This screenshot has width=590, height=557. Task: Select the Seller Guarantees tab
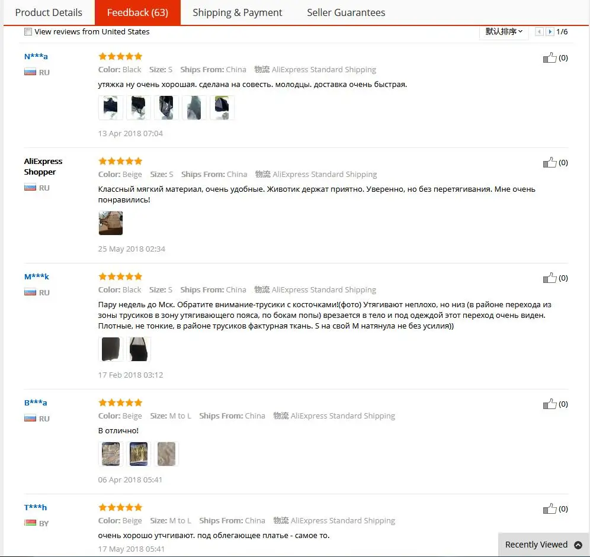click(x=346, y=12)
